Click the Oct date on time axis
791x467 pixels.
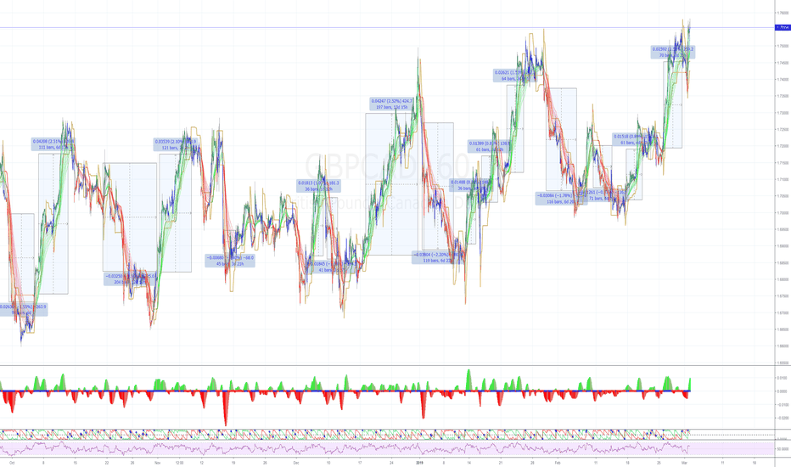12,463
